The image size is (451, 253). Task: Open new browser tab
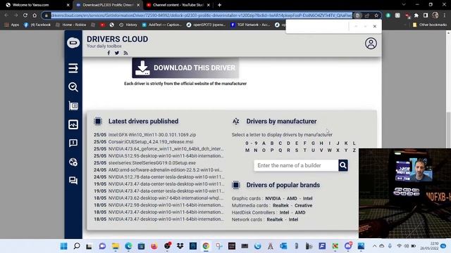219,5
